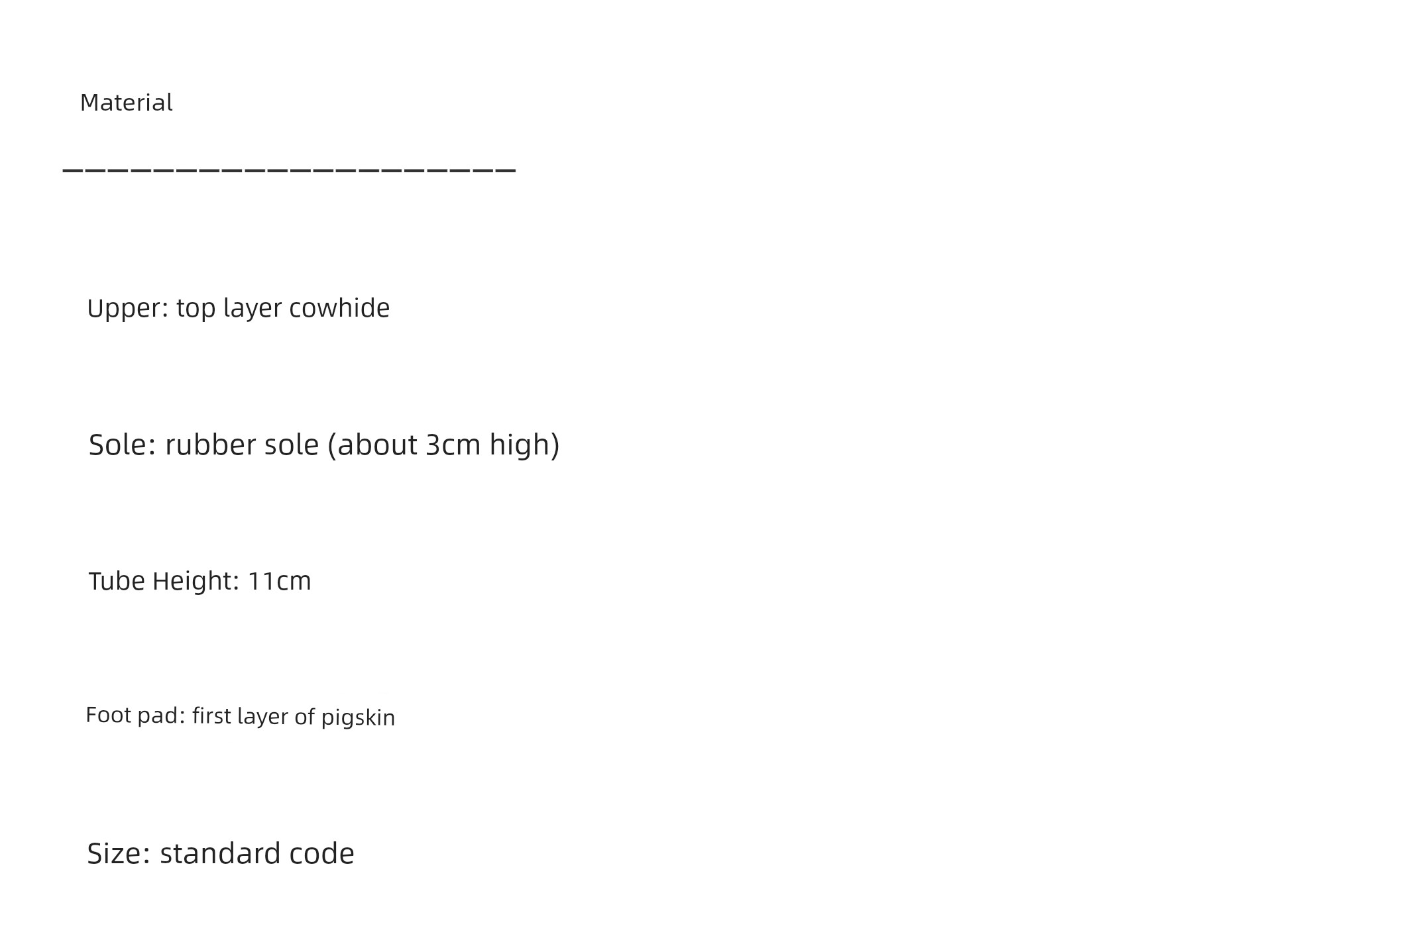Click the Material heading text

(126, 103)
